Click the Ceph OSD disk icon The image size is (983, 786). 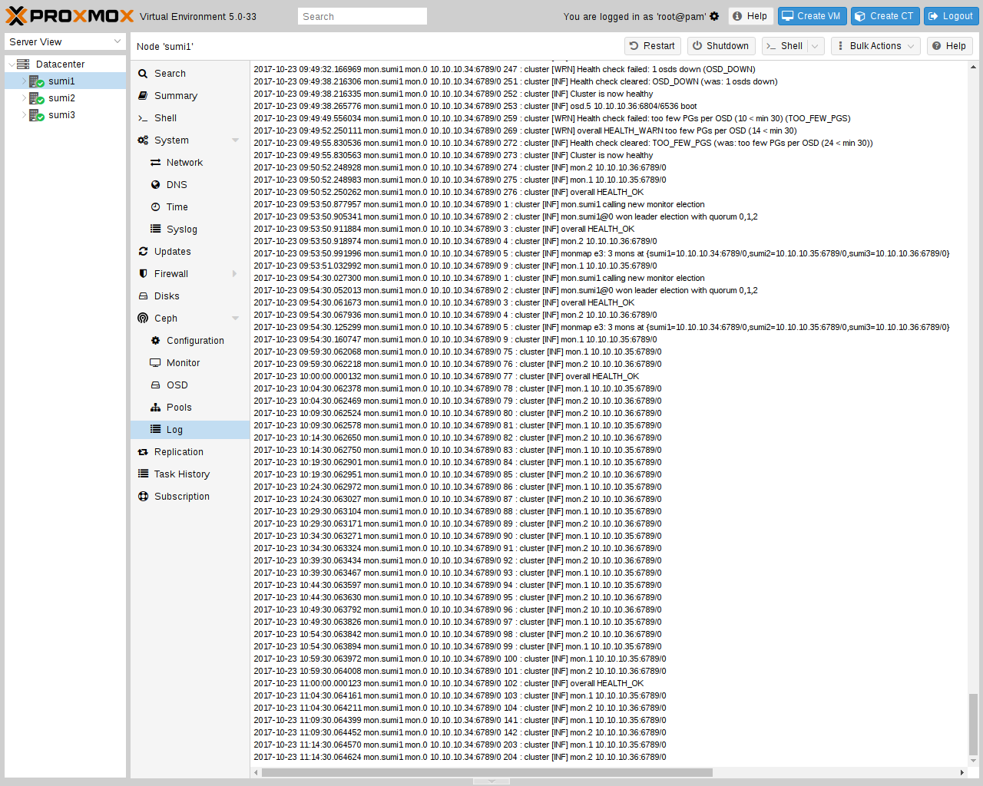pyautogui.click(x=155, y=385)
